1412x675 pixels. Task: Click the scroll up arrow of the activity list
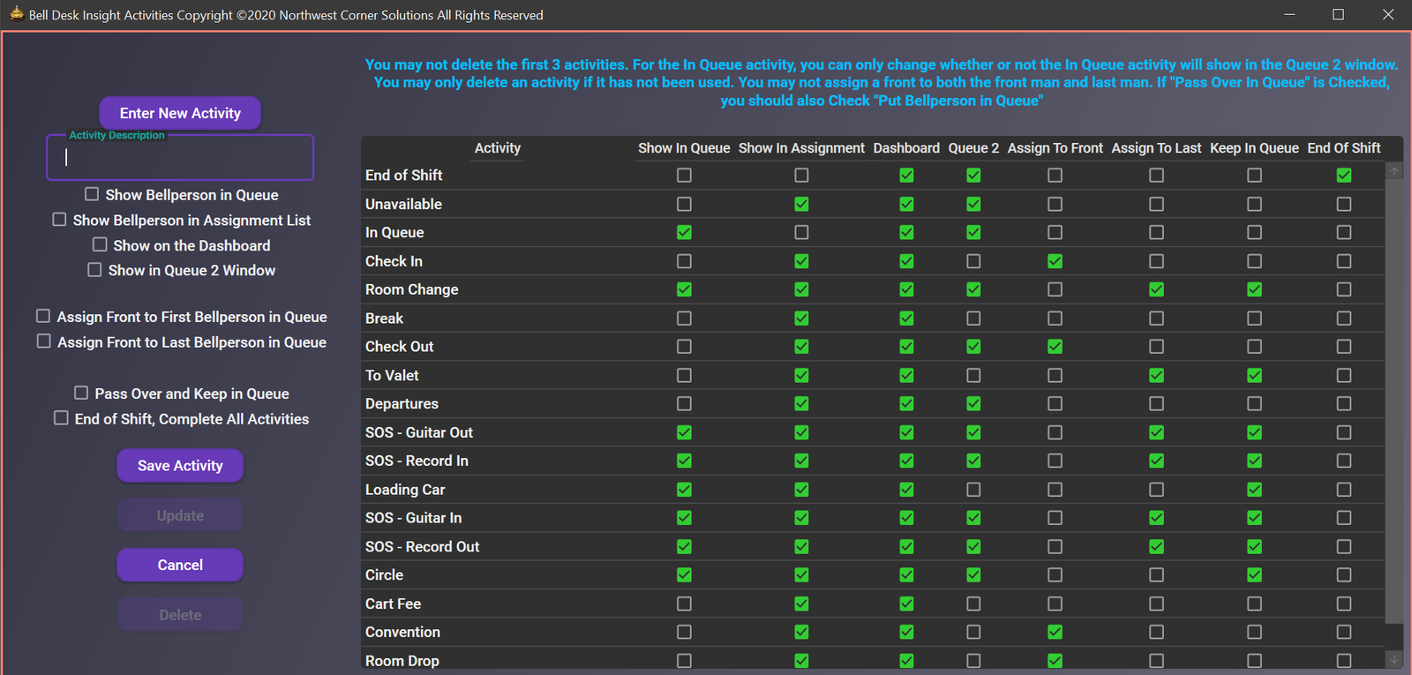tap(1394, 172)
